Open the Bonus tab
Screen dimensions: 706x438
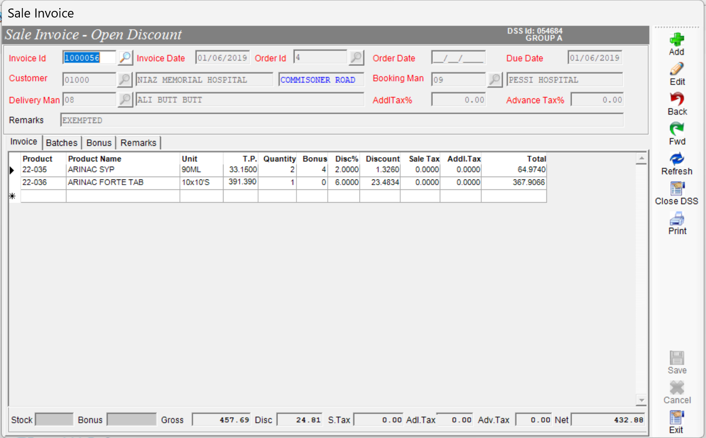[x=99, y=143]
